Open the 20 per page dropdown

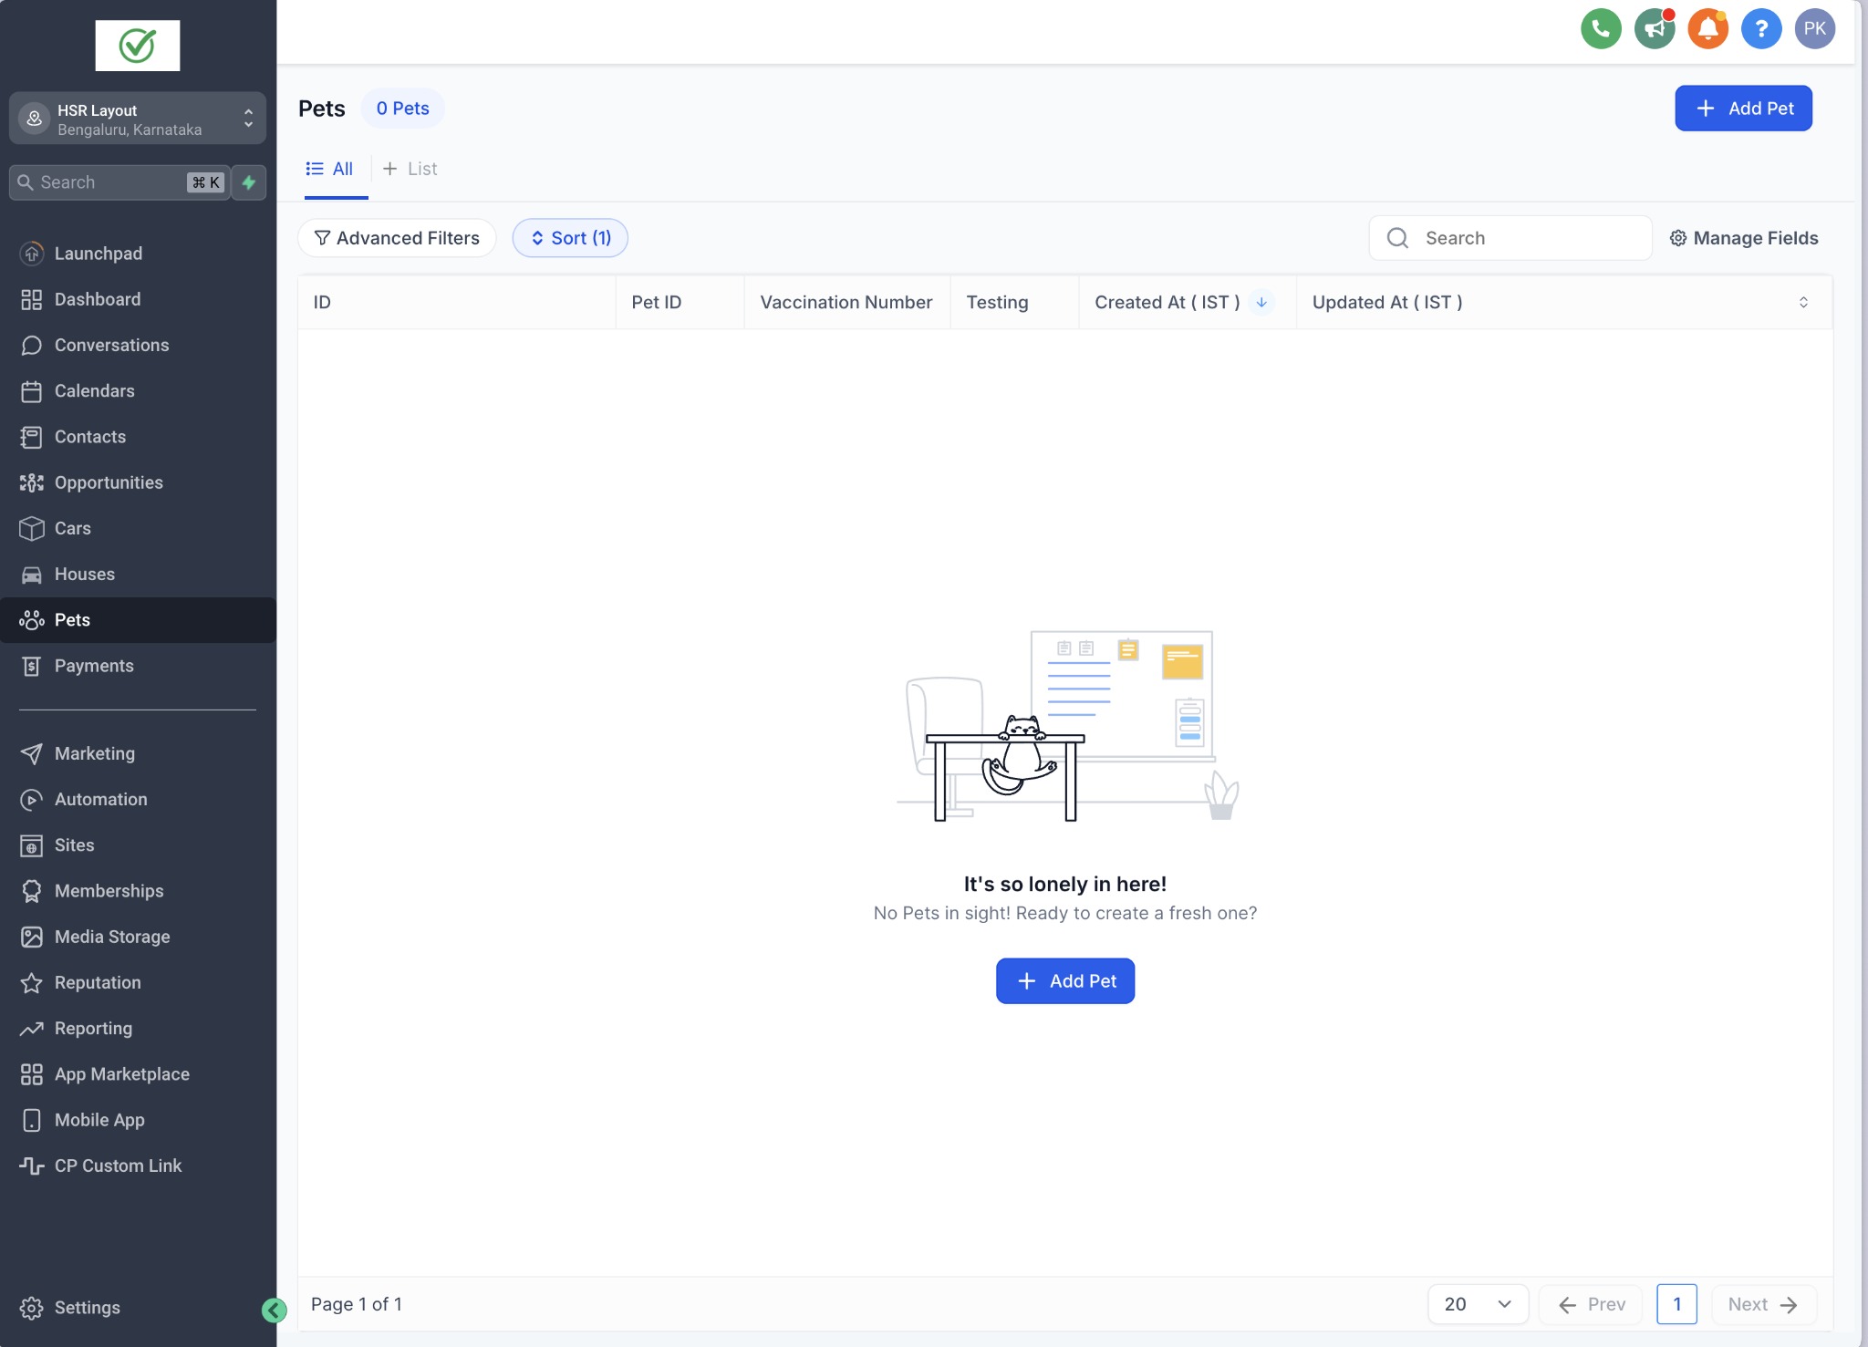[1478, 1304]
